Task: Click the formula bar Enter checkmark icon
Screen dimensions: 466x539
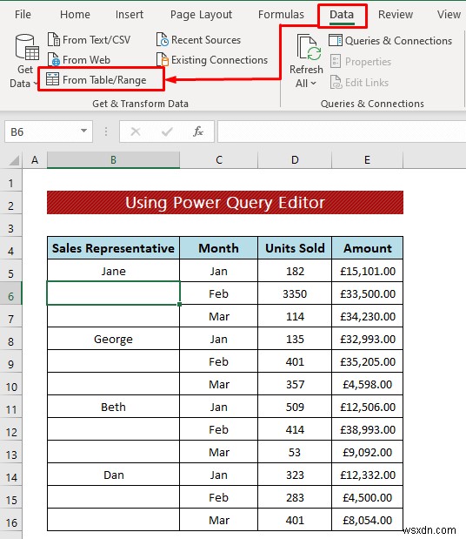Action: pyautogui.click(x=167, y=131)
